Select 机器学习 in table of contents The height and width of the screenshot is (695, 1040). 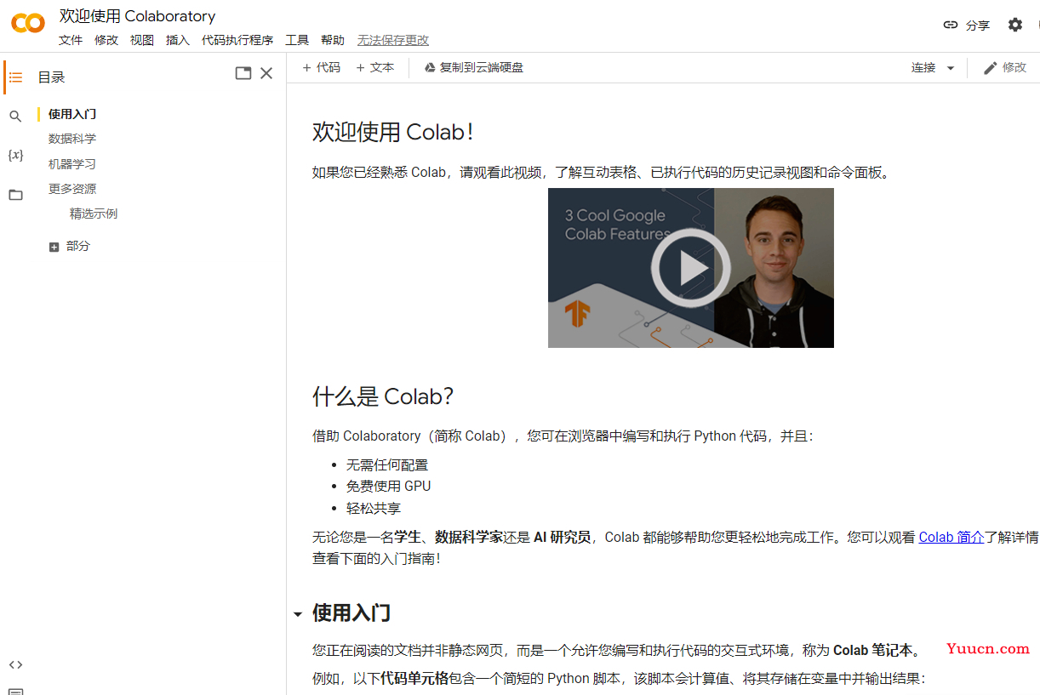pos(72,164)
